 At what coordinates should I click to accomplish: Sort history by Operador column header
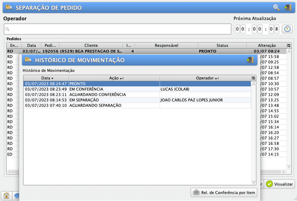[206, 78]
